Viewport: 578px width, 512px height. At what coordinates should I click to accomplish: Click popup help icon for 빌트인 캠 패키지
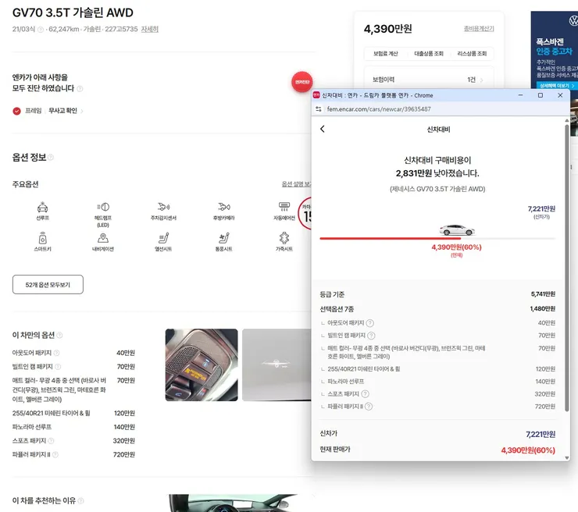click(x=371, y=336)
